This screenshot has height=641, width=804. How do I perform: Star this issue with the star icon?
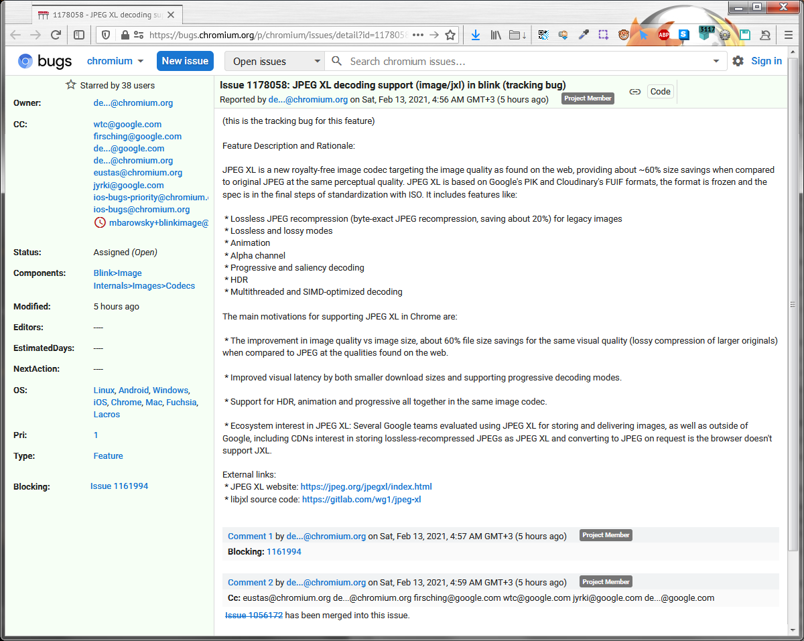coord(71,85)
